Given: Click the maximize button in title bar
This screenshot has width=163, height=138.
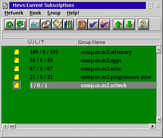Looking at the screenshot, I should (158, 6).
